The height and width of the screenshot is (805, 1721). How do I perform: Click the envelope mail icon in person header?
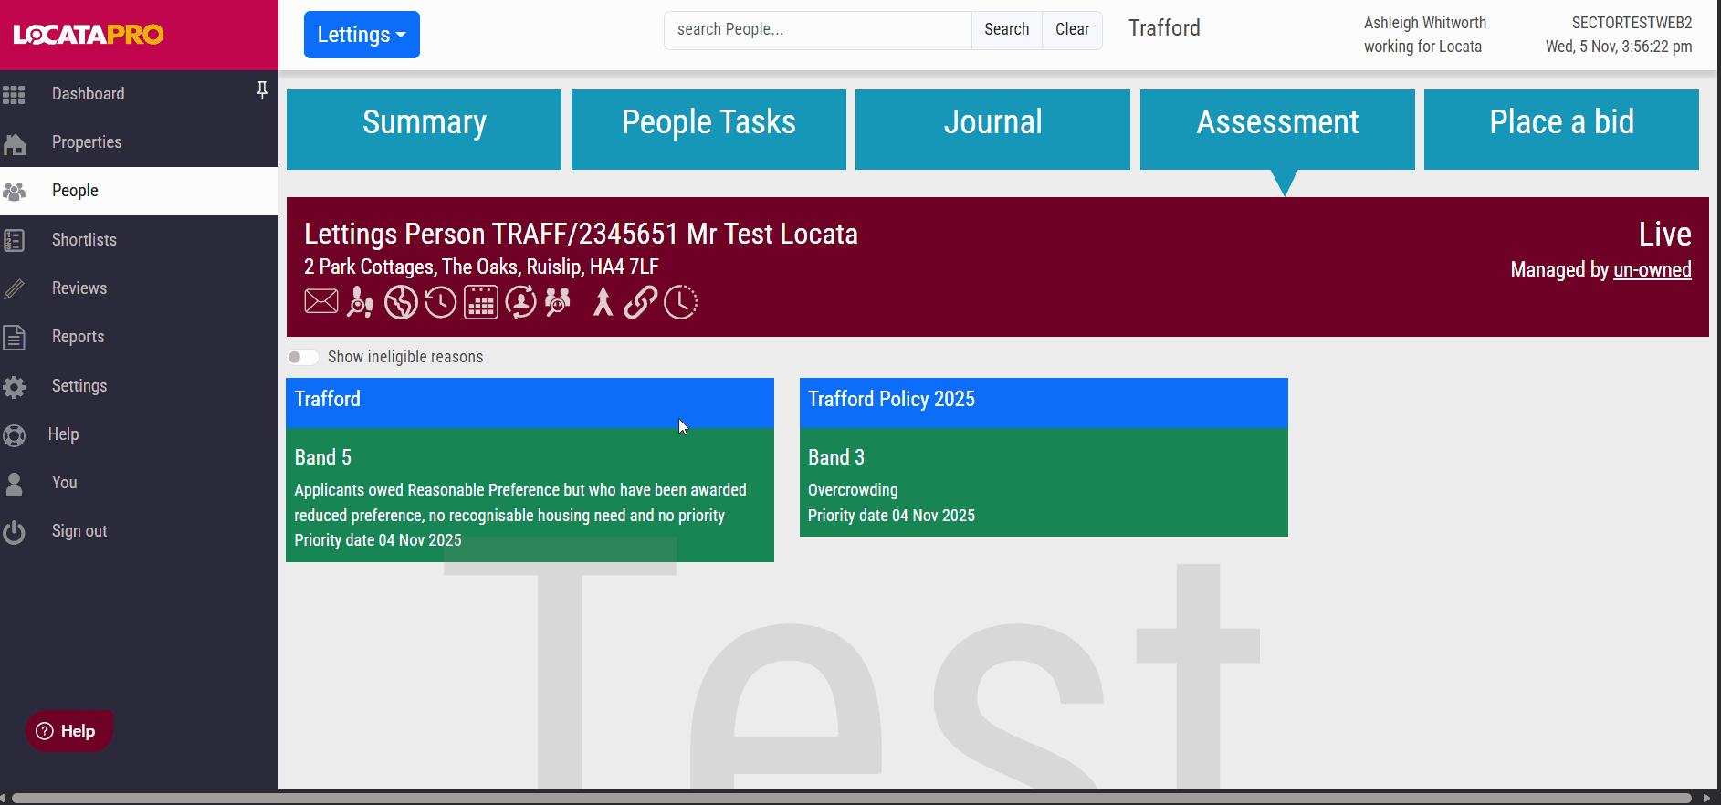(321, 301)
